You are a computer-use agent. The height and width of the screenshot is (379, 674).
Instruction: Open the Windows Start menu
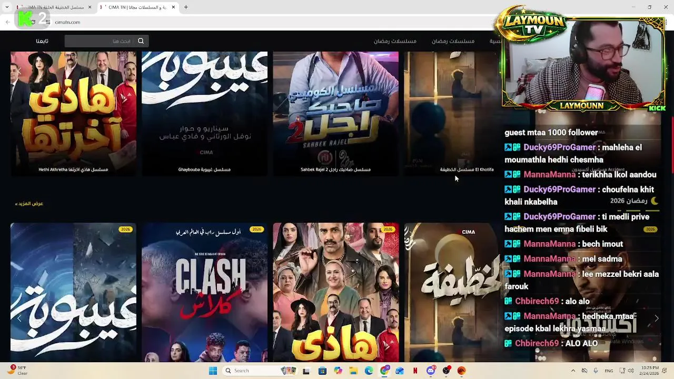tap(213, 371)
